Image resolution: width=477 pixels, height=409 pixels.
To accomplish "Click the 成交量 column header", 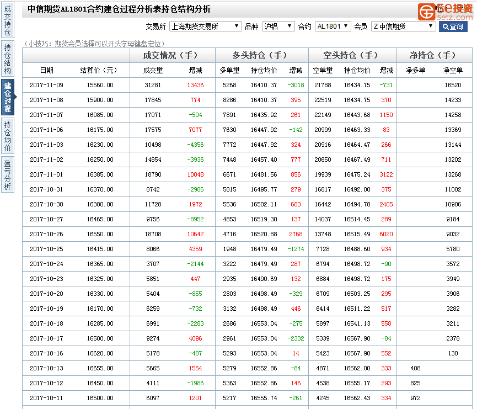I will coord(153,70).
